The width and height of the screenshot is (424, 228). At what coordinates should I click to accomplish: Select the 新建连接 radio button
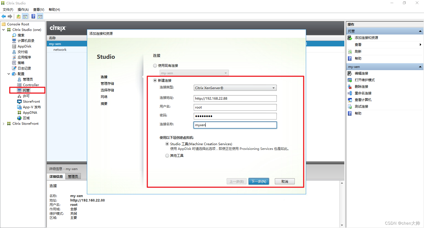155,81
